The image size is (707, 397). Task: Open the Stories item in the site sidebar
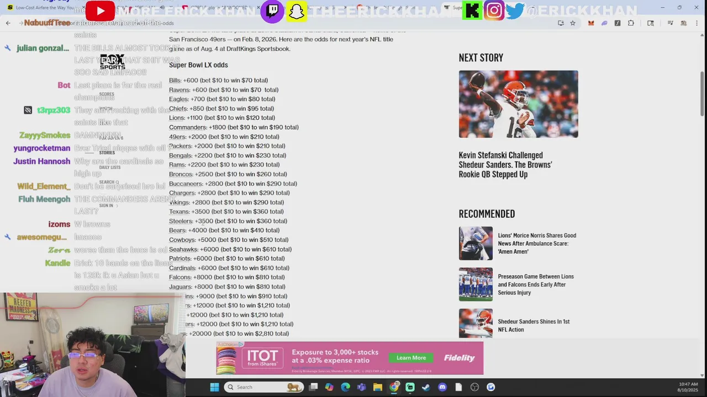coord(107,153)
